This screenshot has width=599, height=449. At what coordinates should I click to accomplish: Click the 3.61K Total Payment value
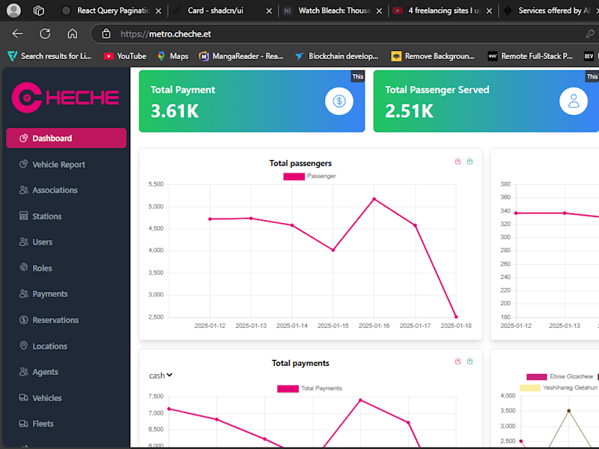(174, 111)
